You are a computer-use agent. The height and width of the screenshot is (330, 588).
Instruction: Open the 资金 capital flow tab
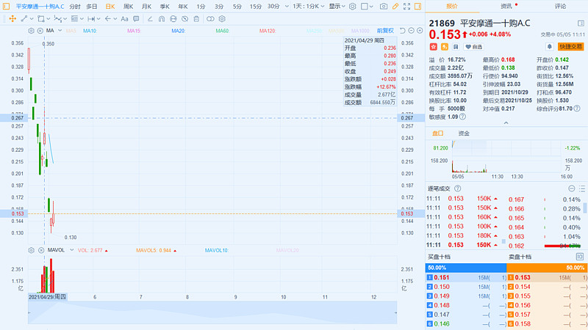pos(464,133)
